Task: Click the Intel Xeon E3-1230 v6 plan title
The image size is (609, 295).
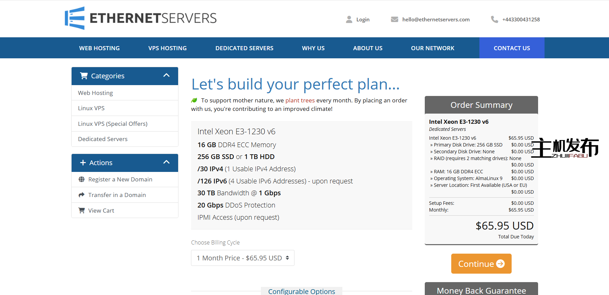Action: tap(236, 132)
